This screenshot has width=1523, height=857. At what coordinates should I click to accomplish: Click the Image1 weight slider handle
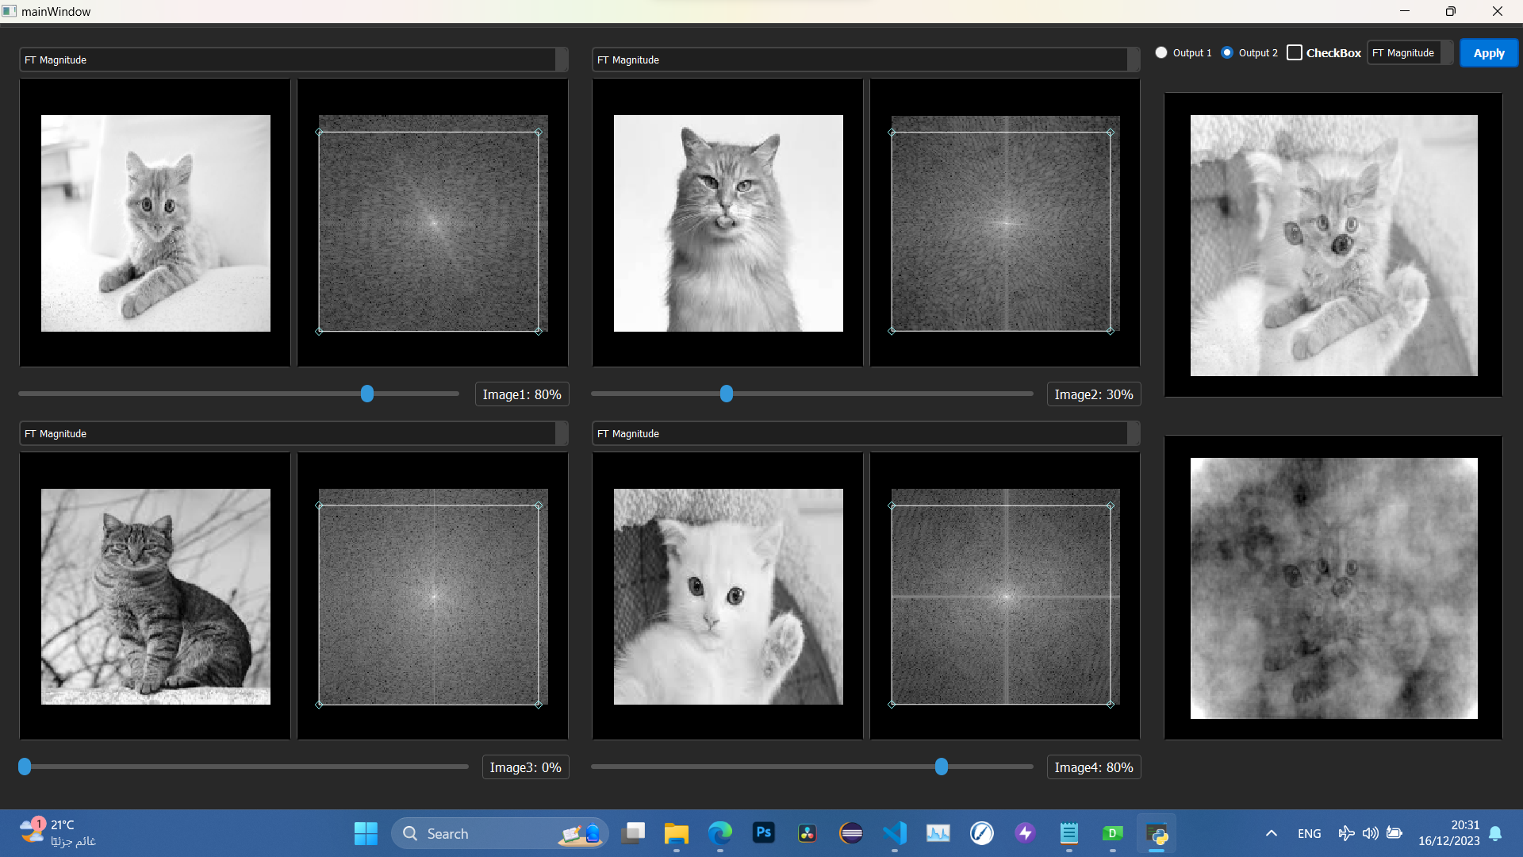pyautogui.click(x=367, y=394)
